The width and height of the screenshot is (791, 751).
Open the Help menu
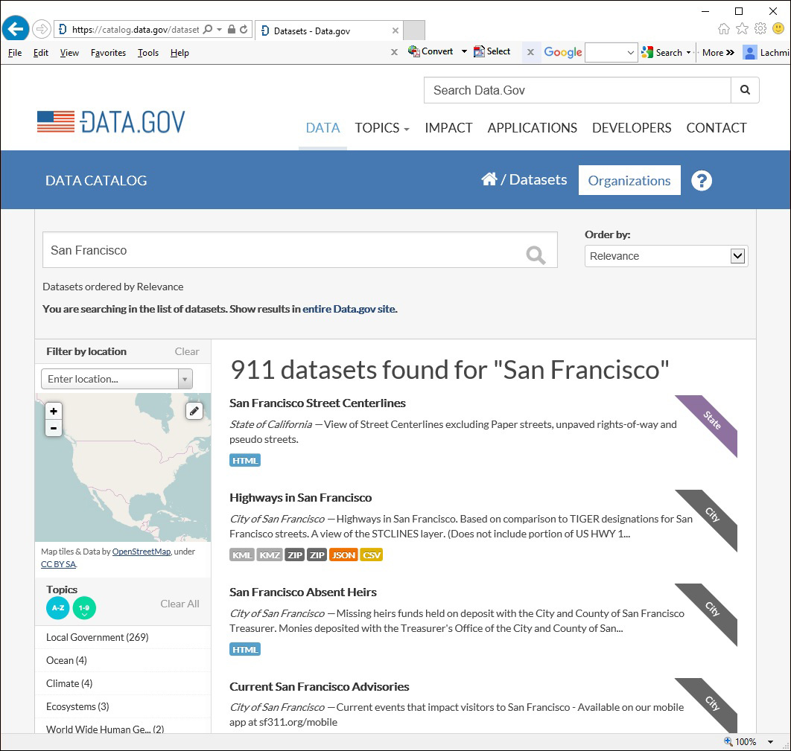pyautogui.click(x=180, y=53)
